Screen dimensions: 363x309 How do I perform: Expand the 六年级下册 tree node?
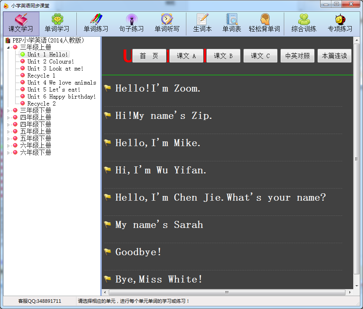pos(9,153)
